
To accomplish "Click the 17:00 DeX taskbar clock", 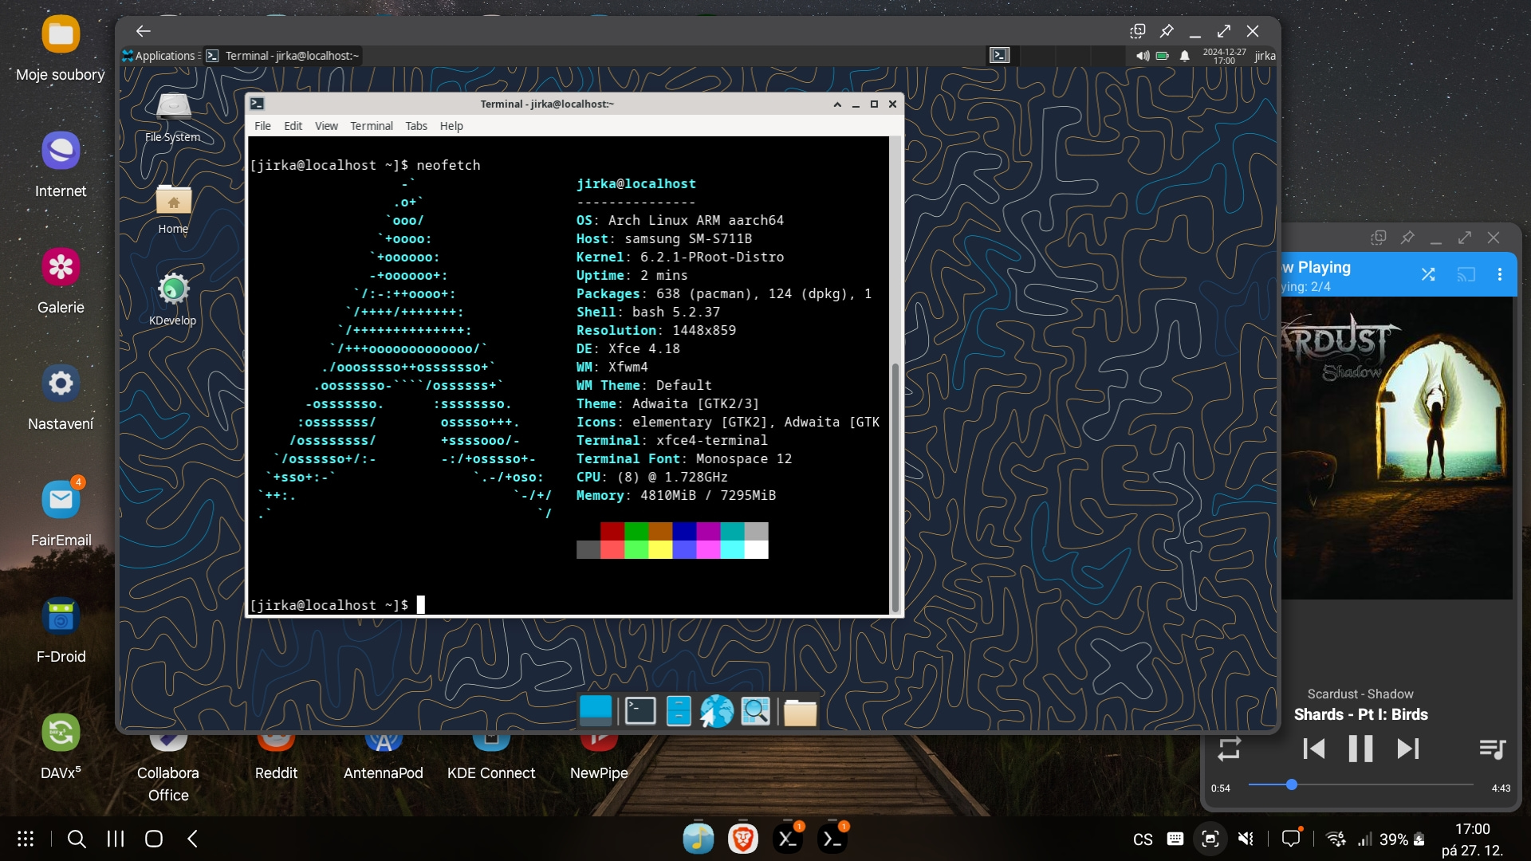I will (x=1472, y=839).
